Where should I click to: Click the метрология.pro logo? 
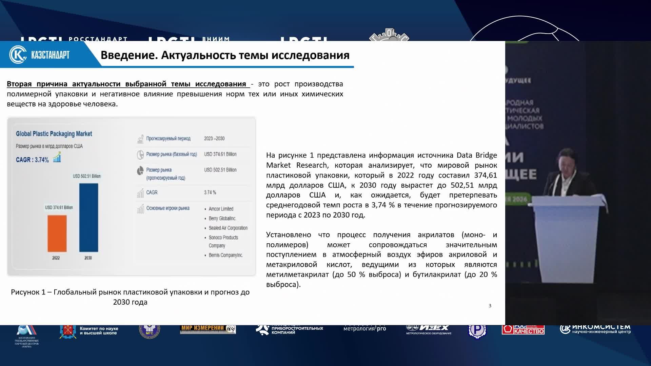pos(365,328)
